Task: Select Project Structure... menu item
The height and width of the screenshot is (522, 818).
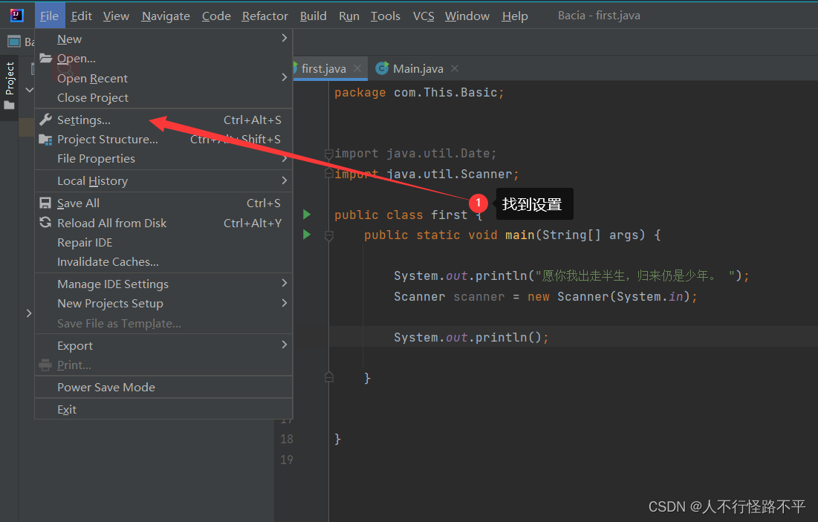Action: 163,140
